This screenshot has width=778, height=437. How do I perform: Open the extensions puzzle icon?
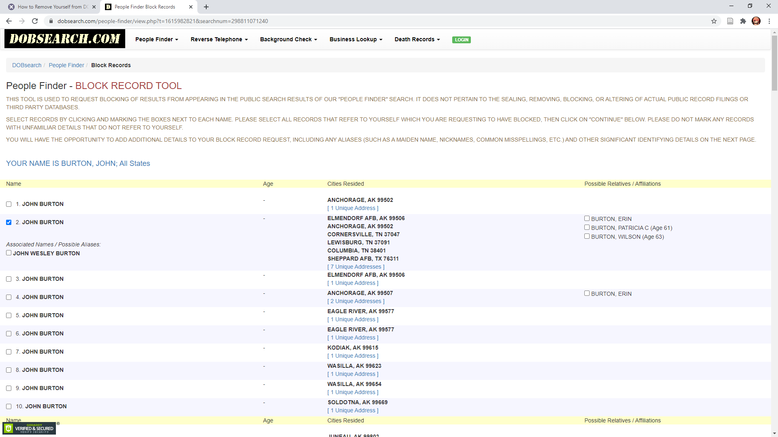click(x=743, y=21)
